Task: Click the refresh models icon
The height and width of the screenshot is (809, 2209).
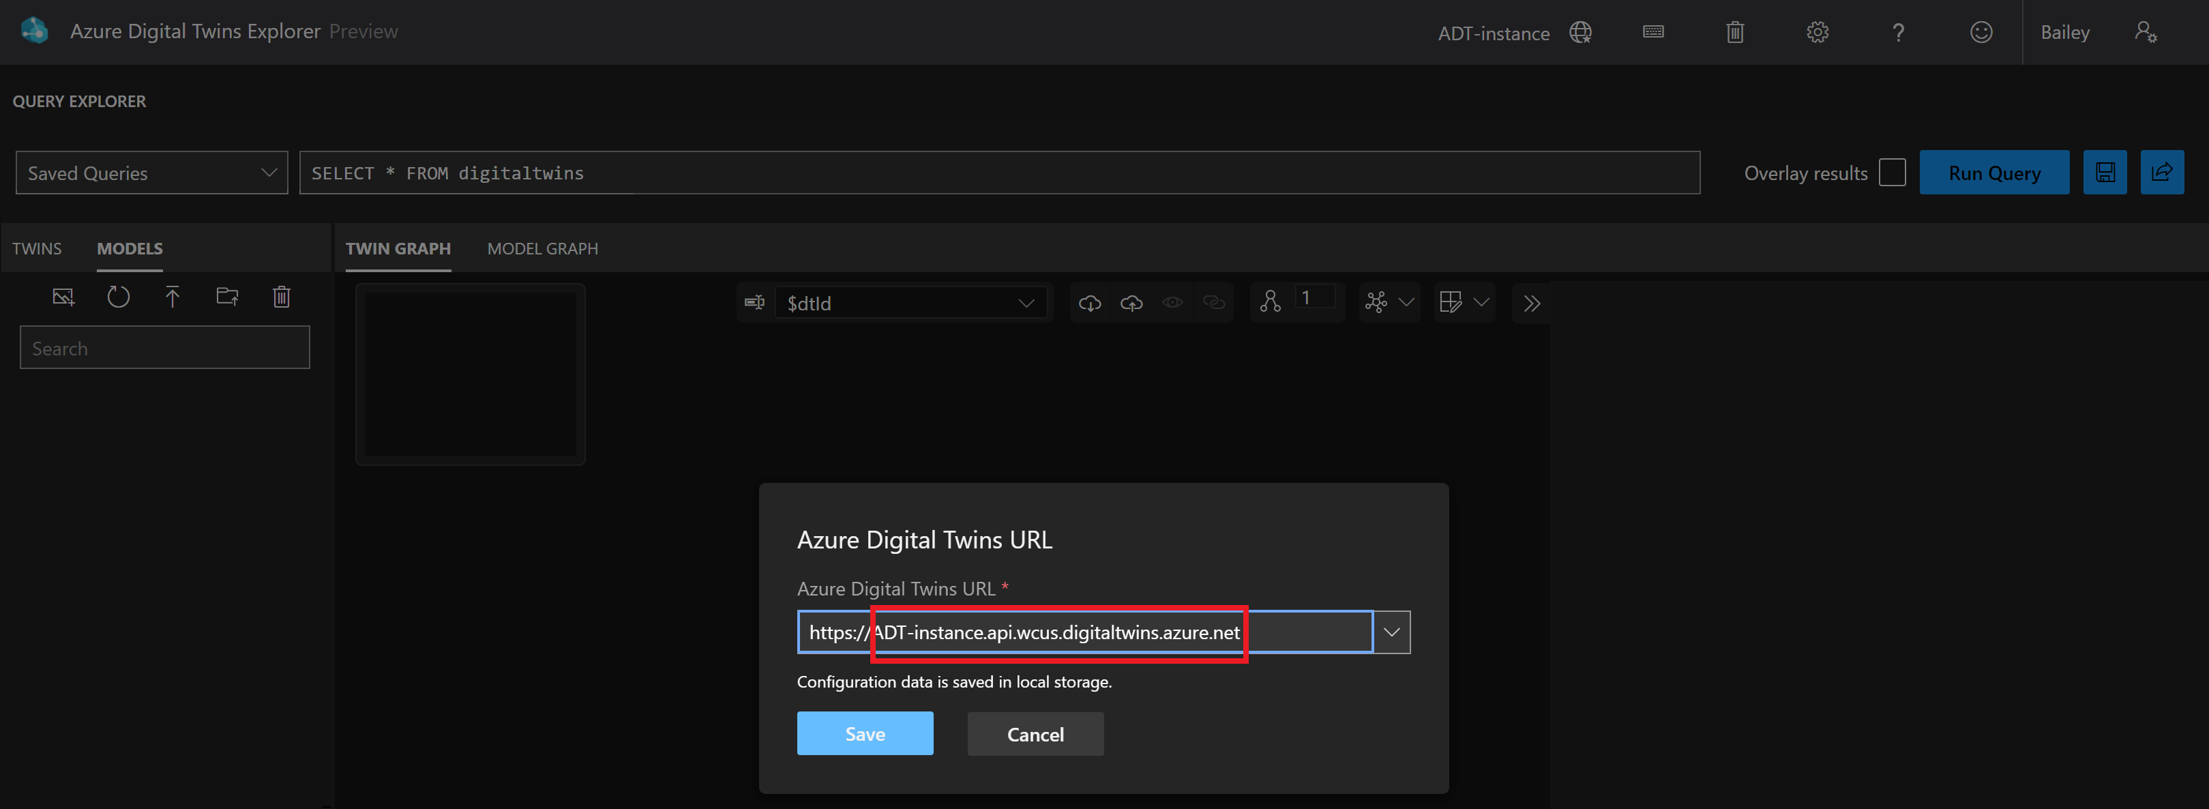Action: pos(119,297)
